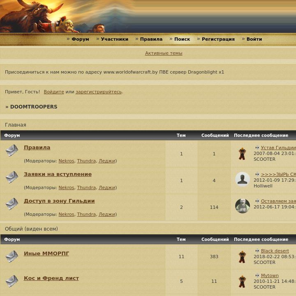The width and height of the screenshot is (296, 296).
Task: Click the arrow icon before Mytown
Action: coord(257,275)
